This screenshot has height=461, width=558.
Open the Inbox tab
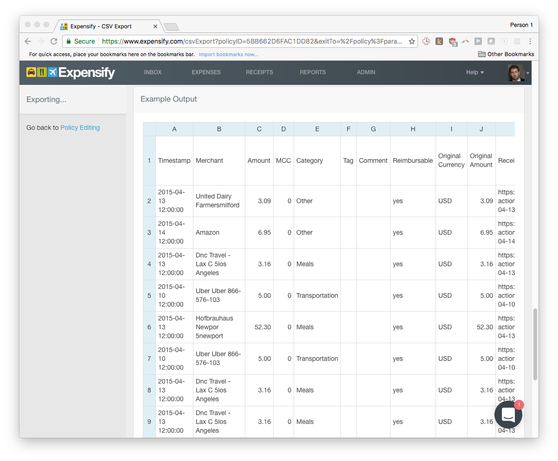coord(153,72)
